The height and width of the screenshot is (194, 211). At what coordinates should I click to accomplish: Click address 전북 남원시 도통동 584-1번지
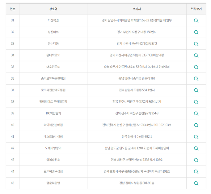coord(137,90)
